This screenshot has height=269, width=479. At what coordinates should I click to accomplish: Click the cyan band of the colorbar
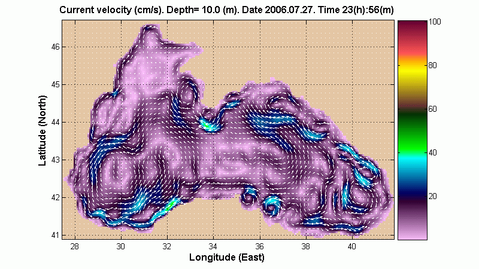tap(412, 160)
